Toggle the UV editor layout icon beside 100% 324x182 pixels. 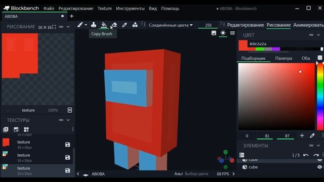point(70,110)
